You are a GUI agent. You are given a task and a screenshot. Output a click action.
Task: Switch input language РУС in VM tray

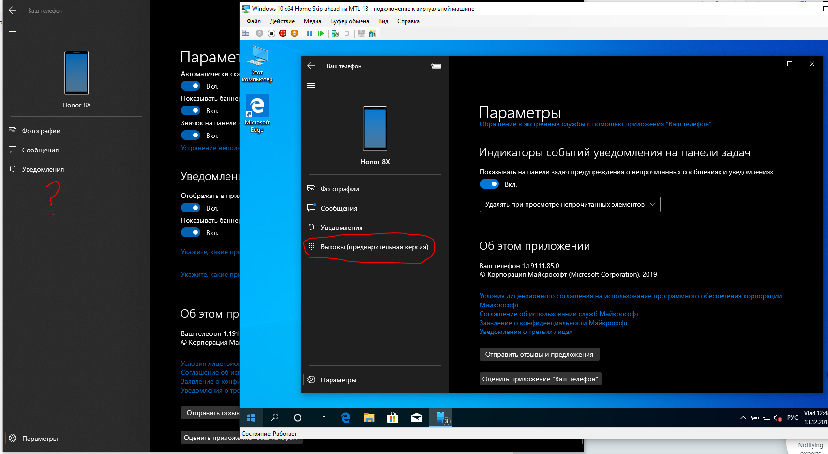point(793,418)
